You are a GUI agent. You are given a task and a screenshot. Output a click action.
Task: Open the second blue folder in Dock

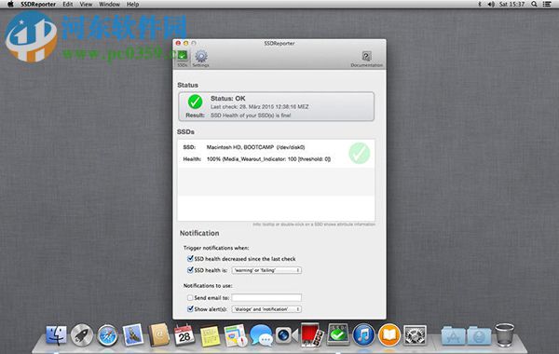click(x=479, y=335)
